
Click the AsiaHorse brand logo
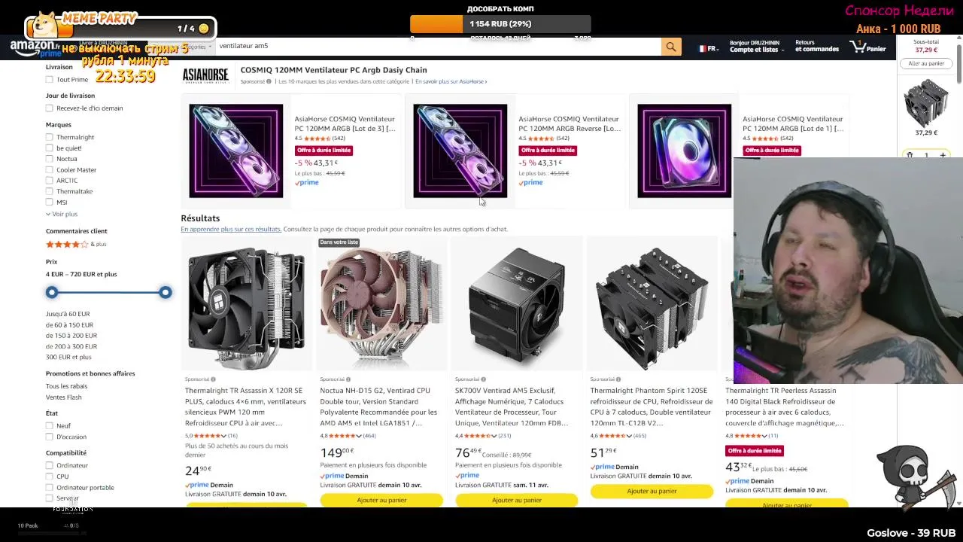coord(205,75)
